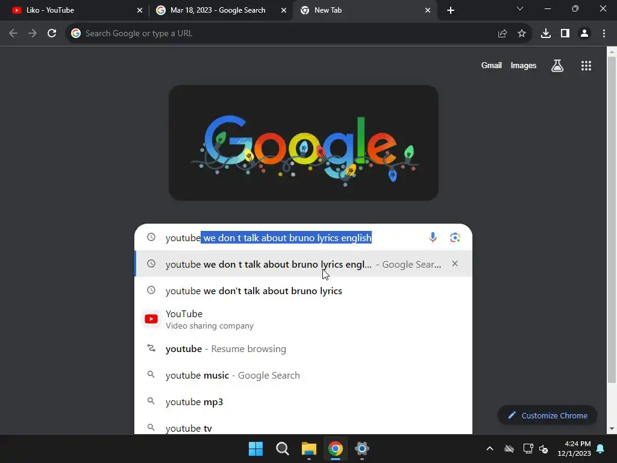This screenshot has width=617, height=463.
Task: Click the YouTube logo in suggestions
Action: (x=151, y=319)
